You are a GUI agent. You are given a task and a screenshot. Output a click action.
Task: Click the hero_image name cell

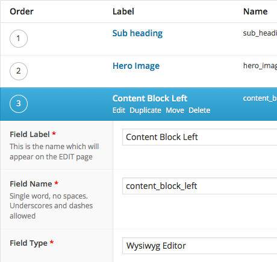pos(260,66)
